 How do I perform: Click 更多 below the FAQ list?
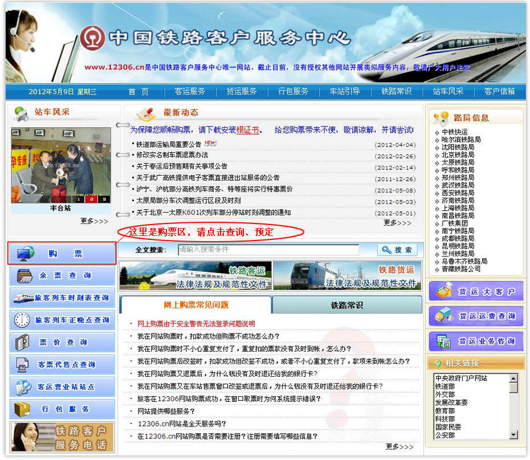point(399,447)
